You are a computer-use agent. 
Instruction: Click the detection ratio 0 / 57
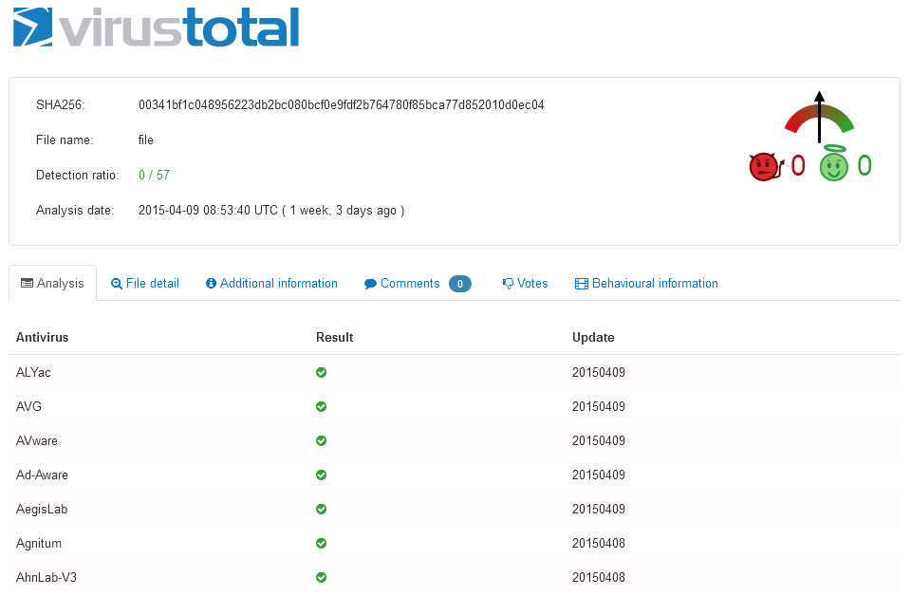(154, 175)
